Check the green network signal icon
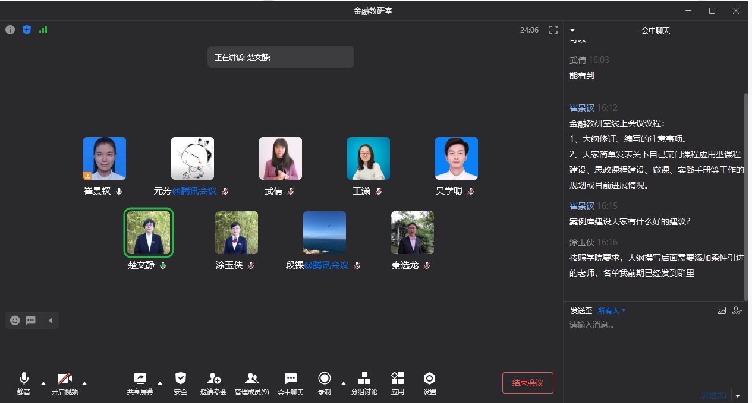The image size is (752, 403). click(43, 30)
